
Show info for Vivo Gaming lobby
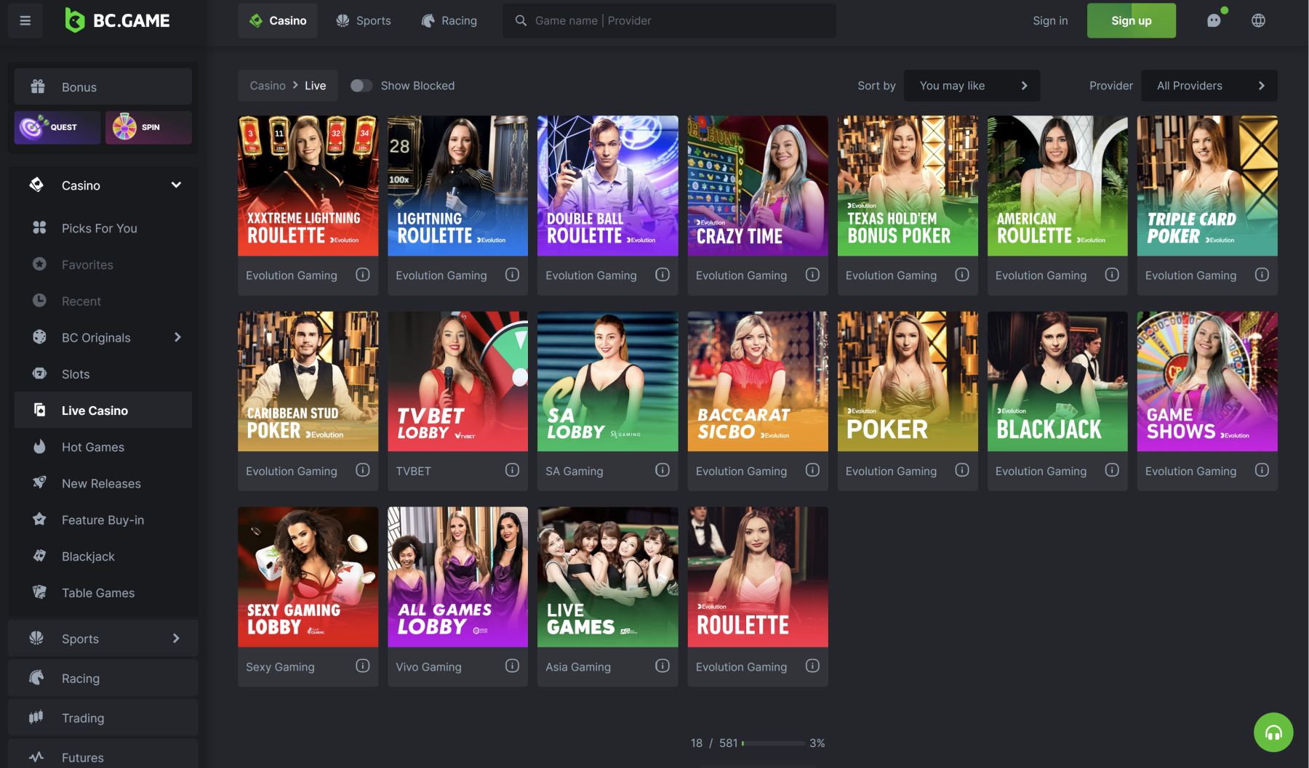click(513, 666)
